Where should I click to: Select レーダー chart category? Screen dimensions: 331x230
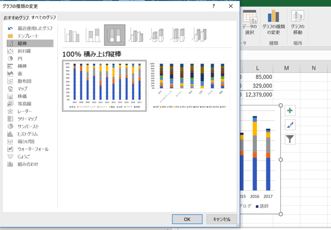pyautogui.click(x=30, y=111)
